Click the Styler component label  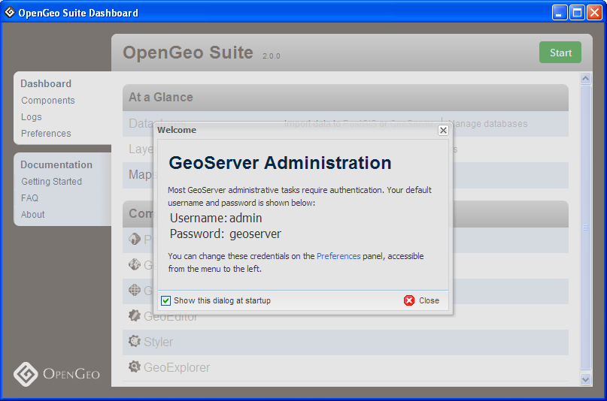[158, 342]
